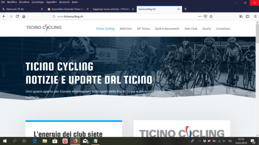Open the Action Center notifications icon

coord(253,141)
